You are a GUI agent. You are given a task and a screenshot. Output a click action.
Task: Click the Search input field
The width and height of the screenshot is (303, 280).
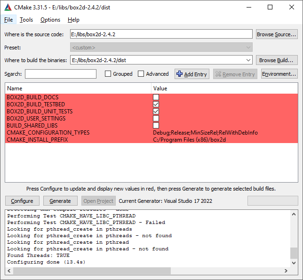(61, 74)
